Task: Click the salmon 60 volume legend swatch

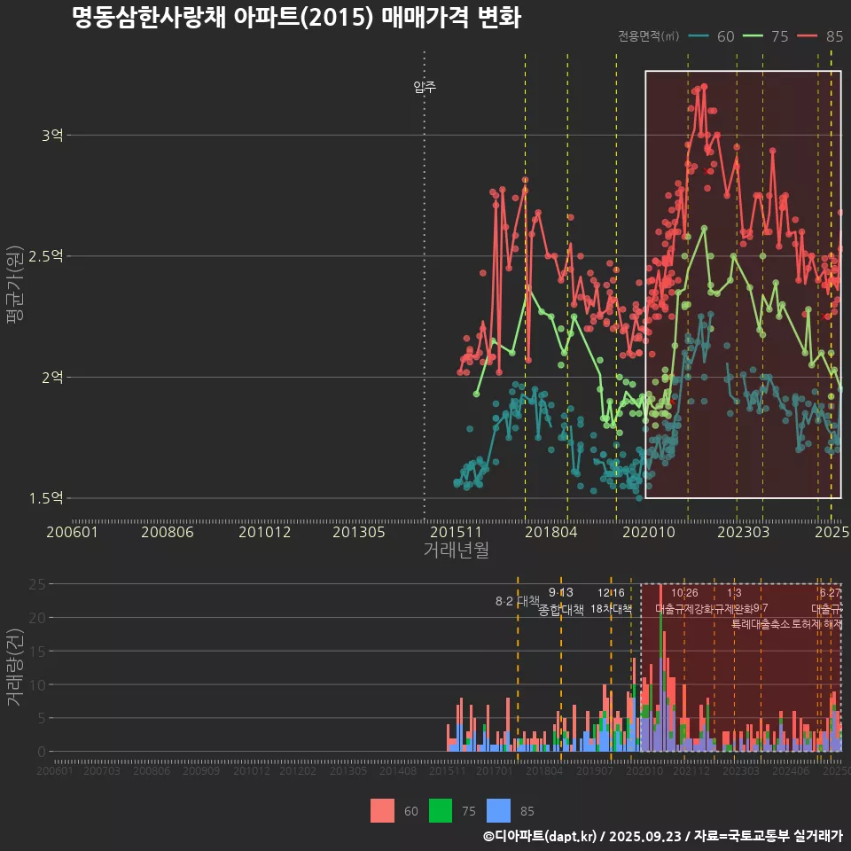Action: point(382,811)
